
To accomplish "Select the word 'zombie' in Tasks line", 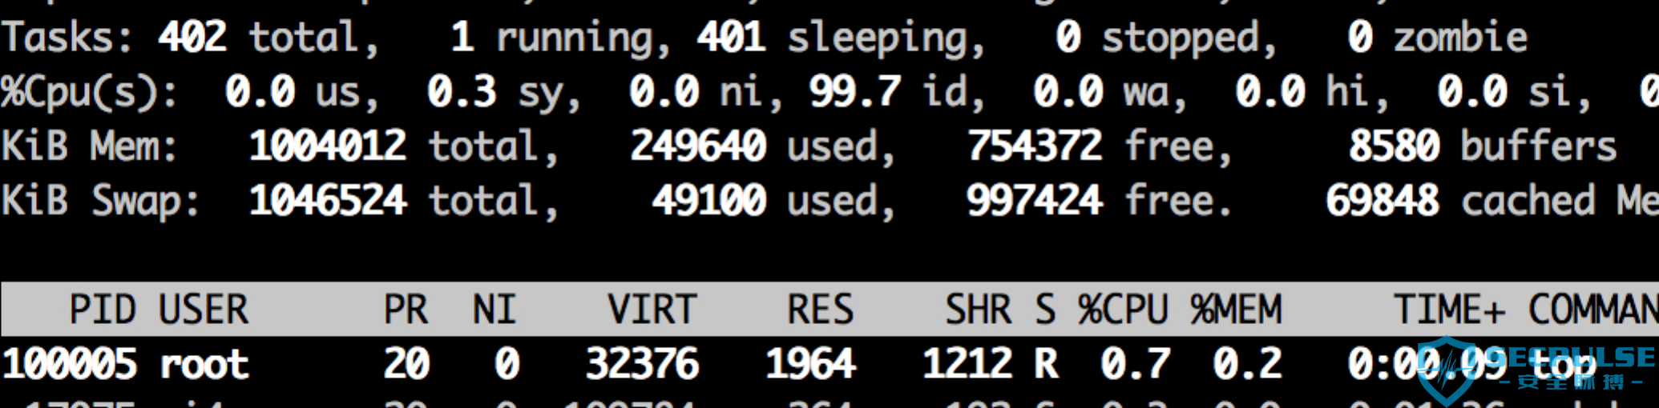I will [x=1460, y=38].
